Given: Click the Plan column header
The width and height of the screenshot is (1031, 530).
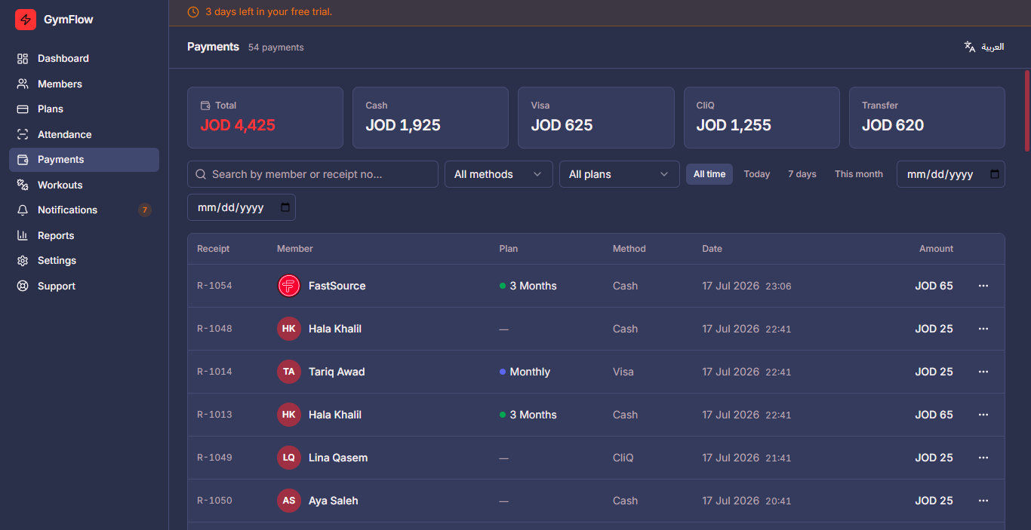Looking at the screenshot, I should (x=509, y=249).
